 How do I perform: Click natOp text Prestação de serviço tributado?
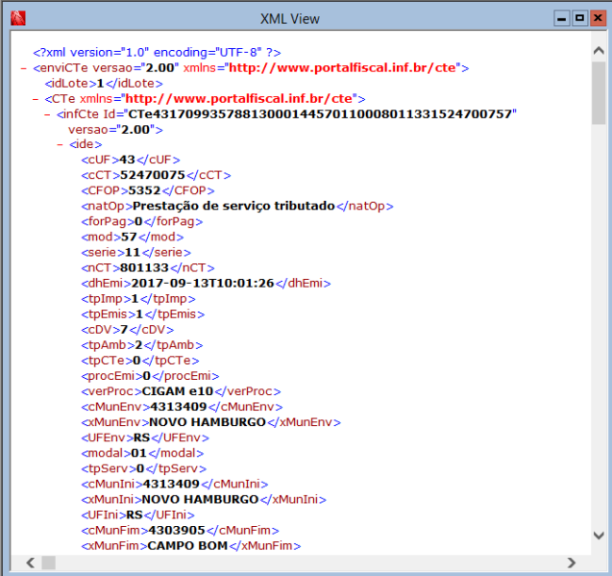[233, 206]
